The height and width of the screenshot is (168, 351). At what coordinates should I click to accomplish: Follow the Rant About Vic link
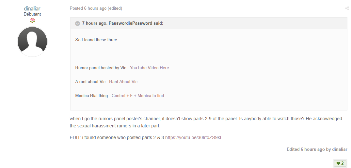click(123, 82)
